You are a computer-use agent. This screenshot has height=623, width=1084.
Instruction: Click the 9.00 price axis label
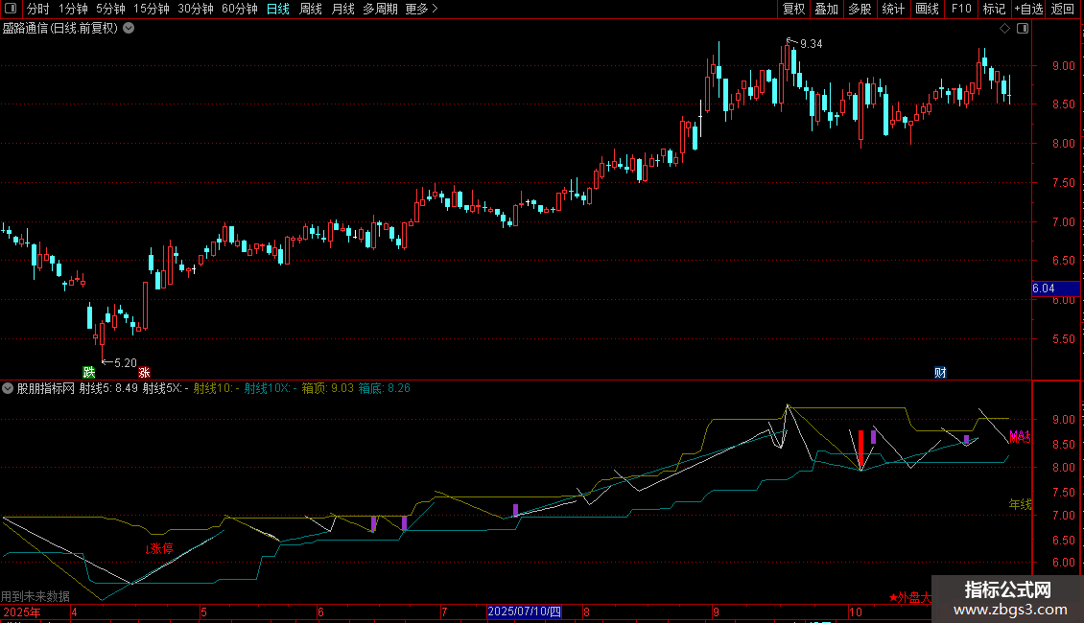tap(1063, 65)
